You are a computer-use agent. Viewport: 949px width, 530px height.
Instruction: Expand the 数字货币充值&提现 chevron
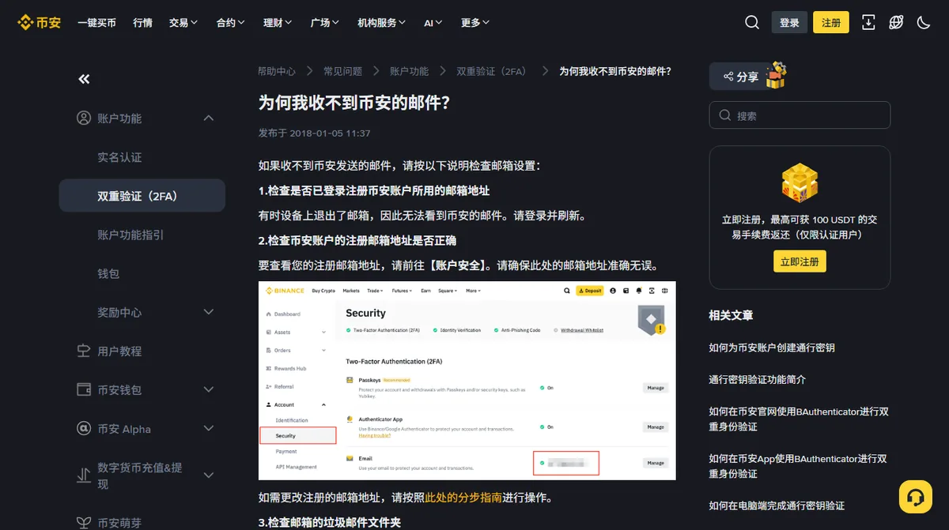[x=209, y=475]
